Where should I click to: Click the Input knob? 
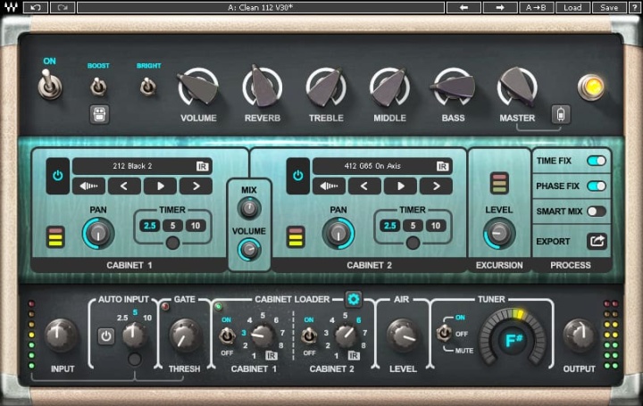61,336
